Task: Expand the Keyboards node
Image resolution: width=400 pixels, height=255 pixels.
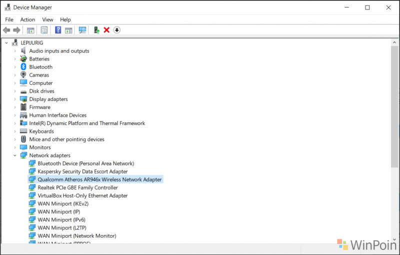Action: [x=15, y=131]
